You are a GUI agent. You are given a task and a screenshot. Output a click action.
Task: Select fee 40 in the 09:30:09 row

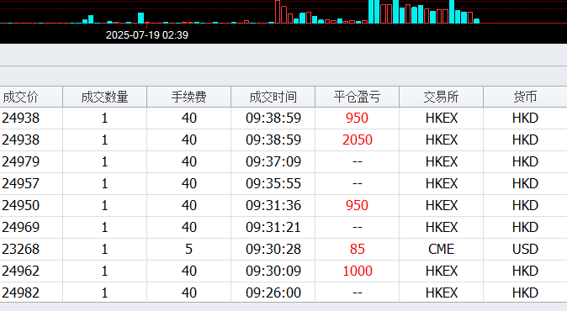point(189,271)
